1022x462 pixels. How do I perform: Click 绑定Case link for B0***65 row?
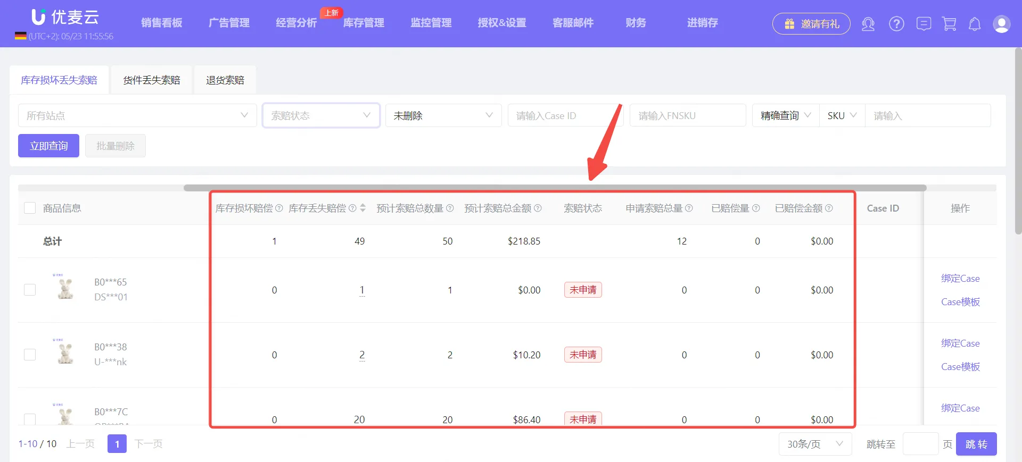(960, 279)
